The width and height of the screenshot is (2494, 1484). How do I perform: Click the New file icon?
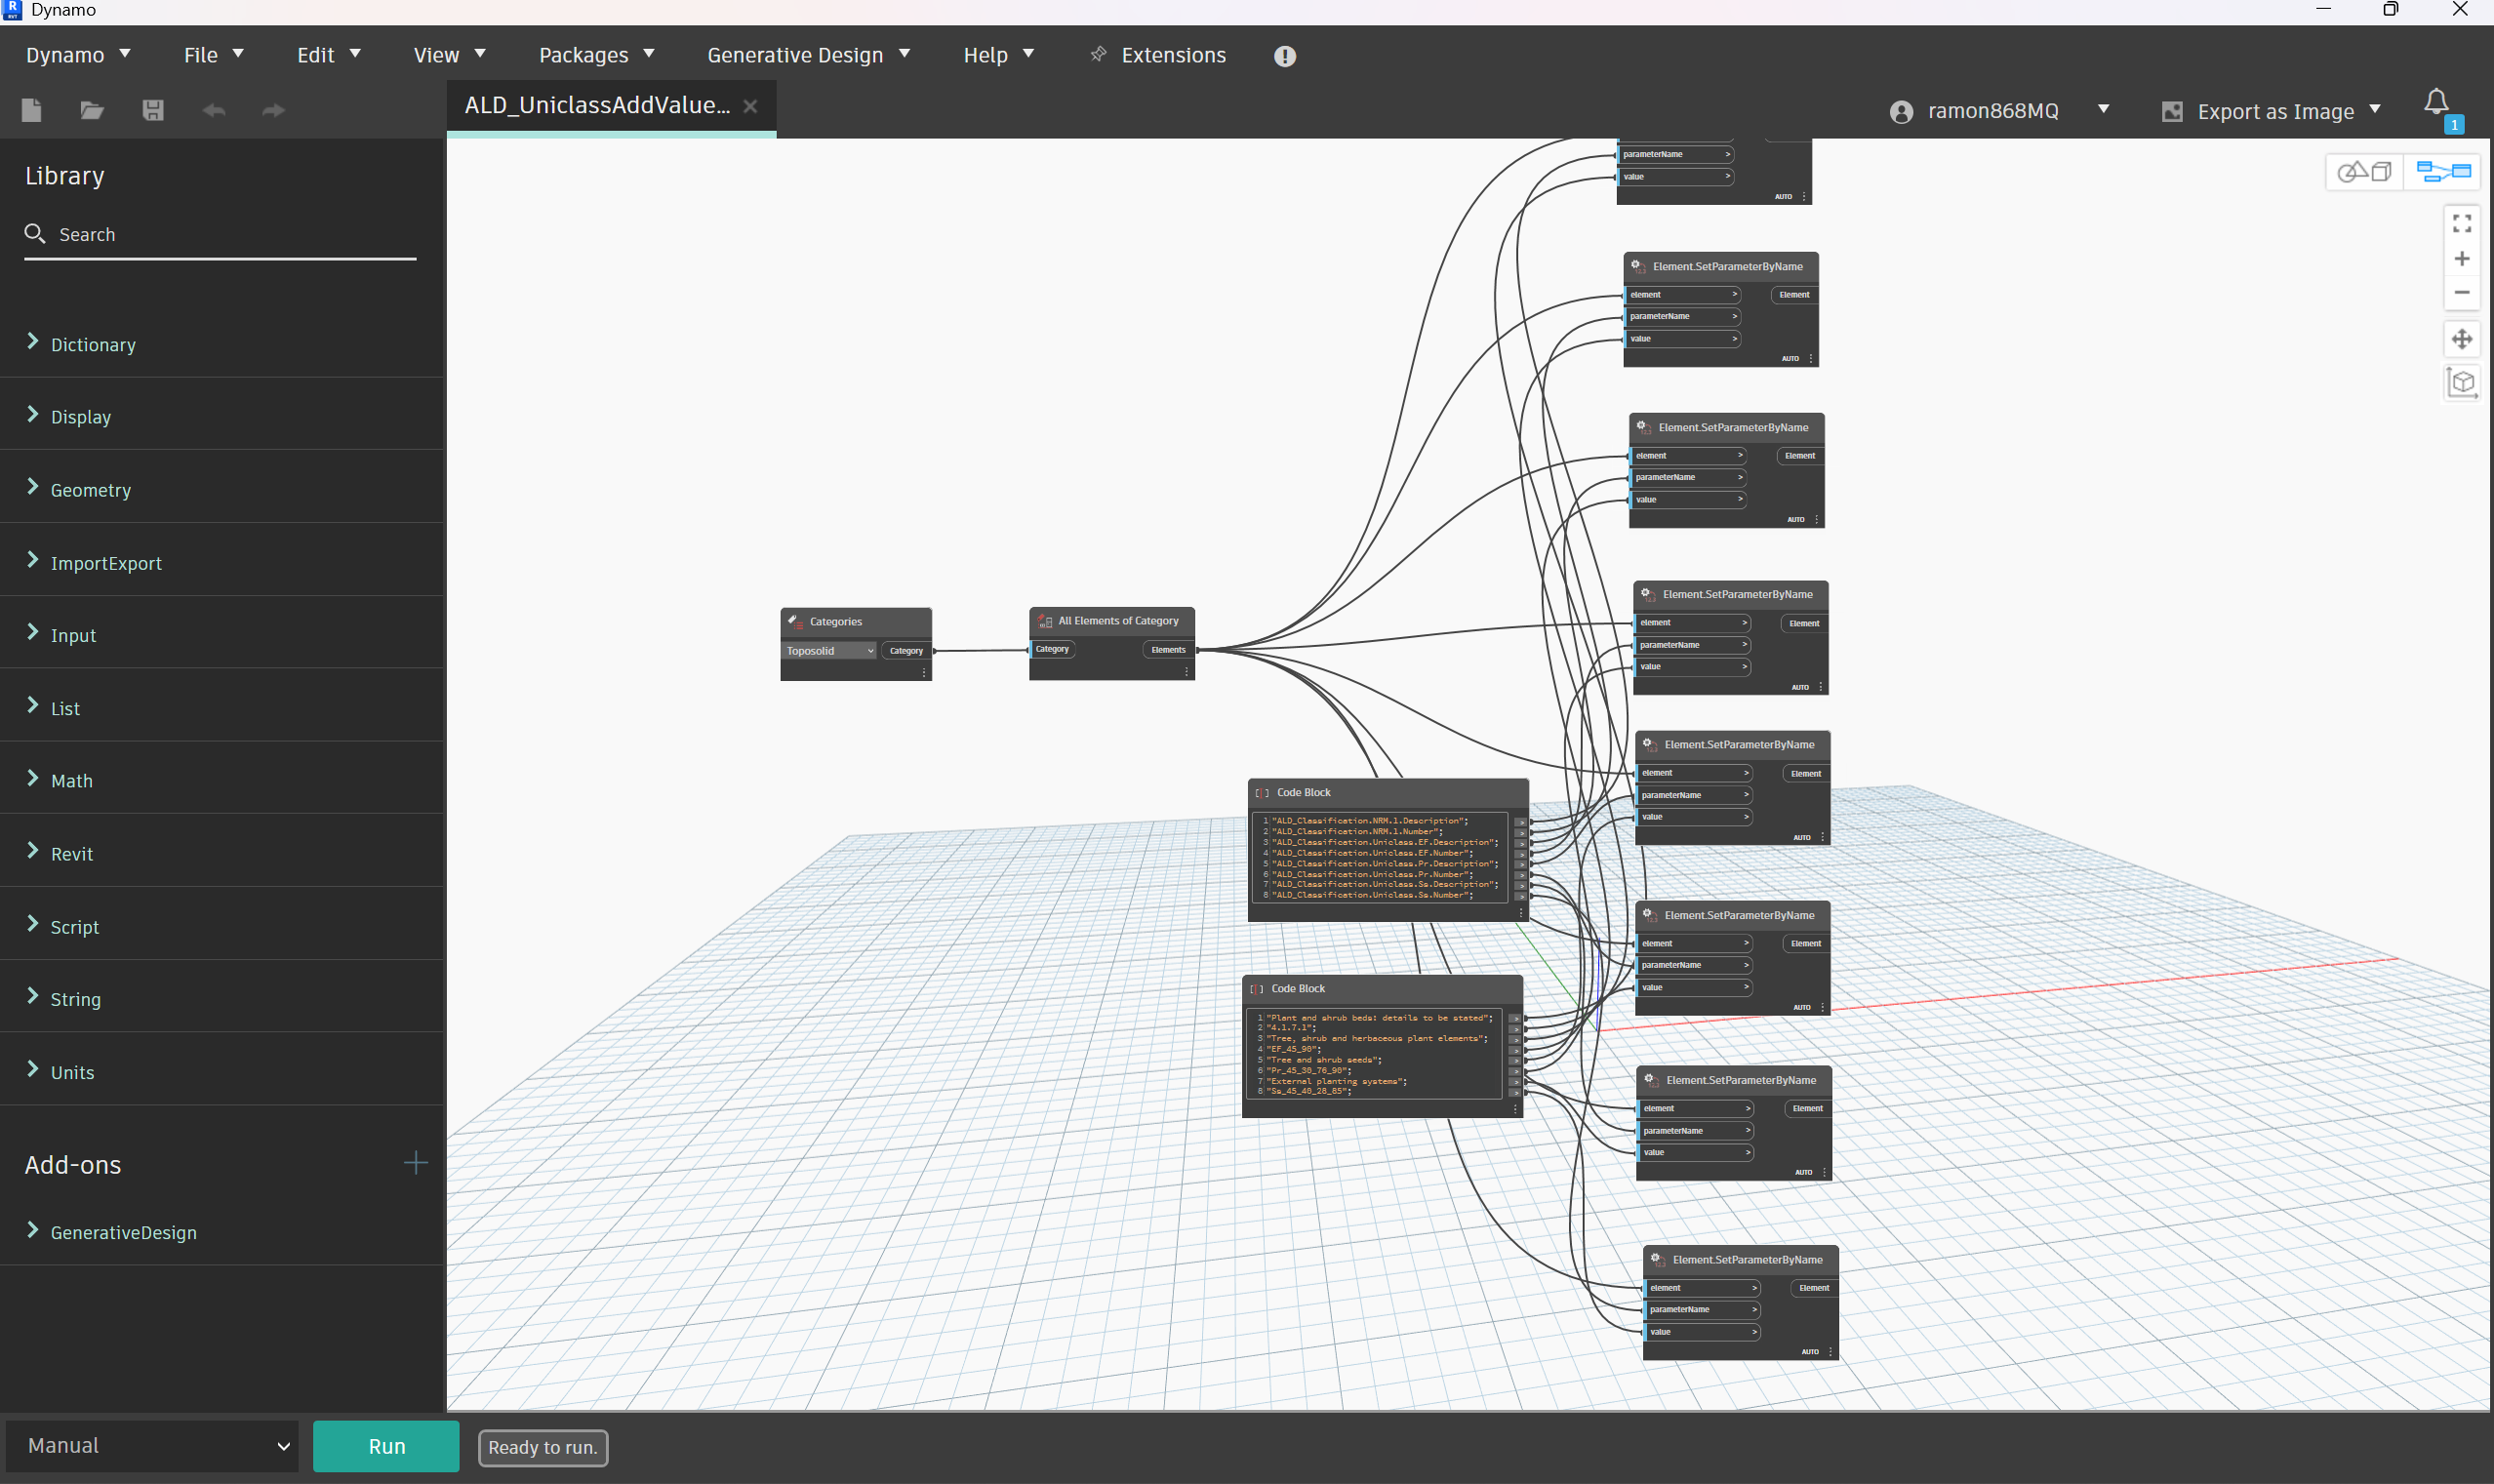point(32,110)
